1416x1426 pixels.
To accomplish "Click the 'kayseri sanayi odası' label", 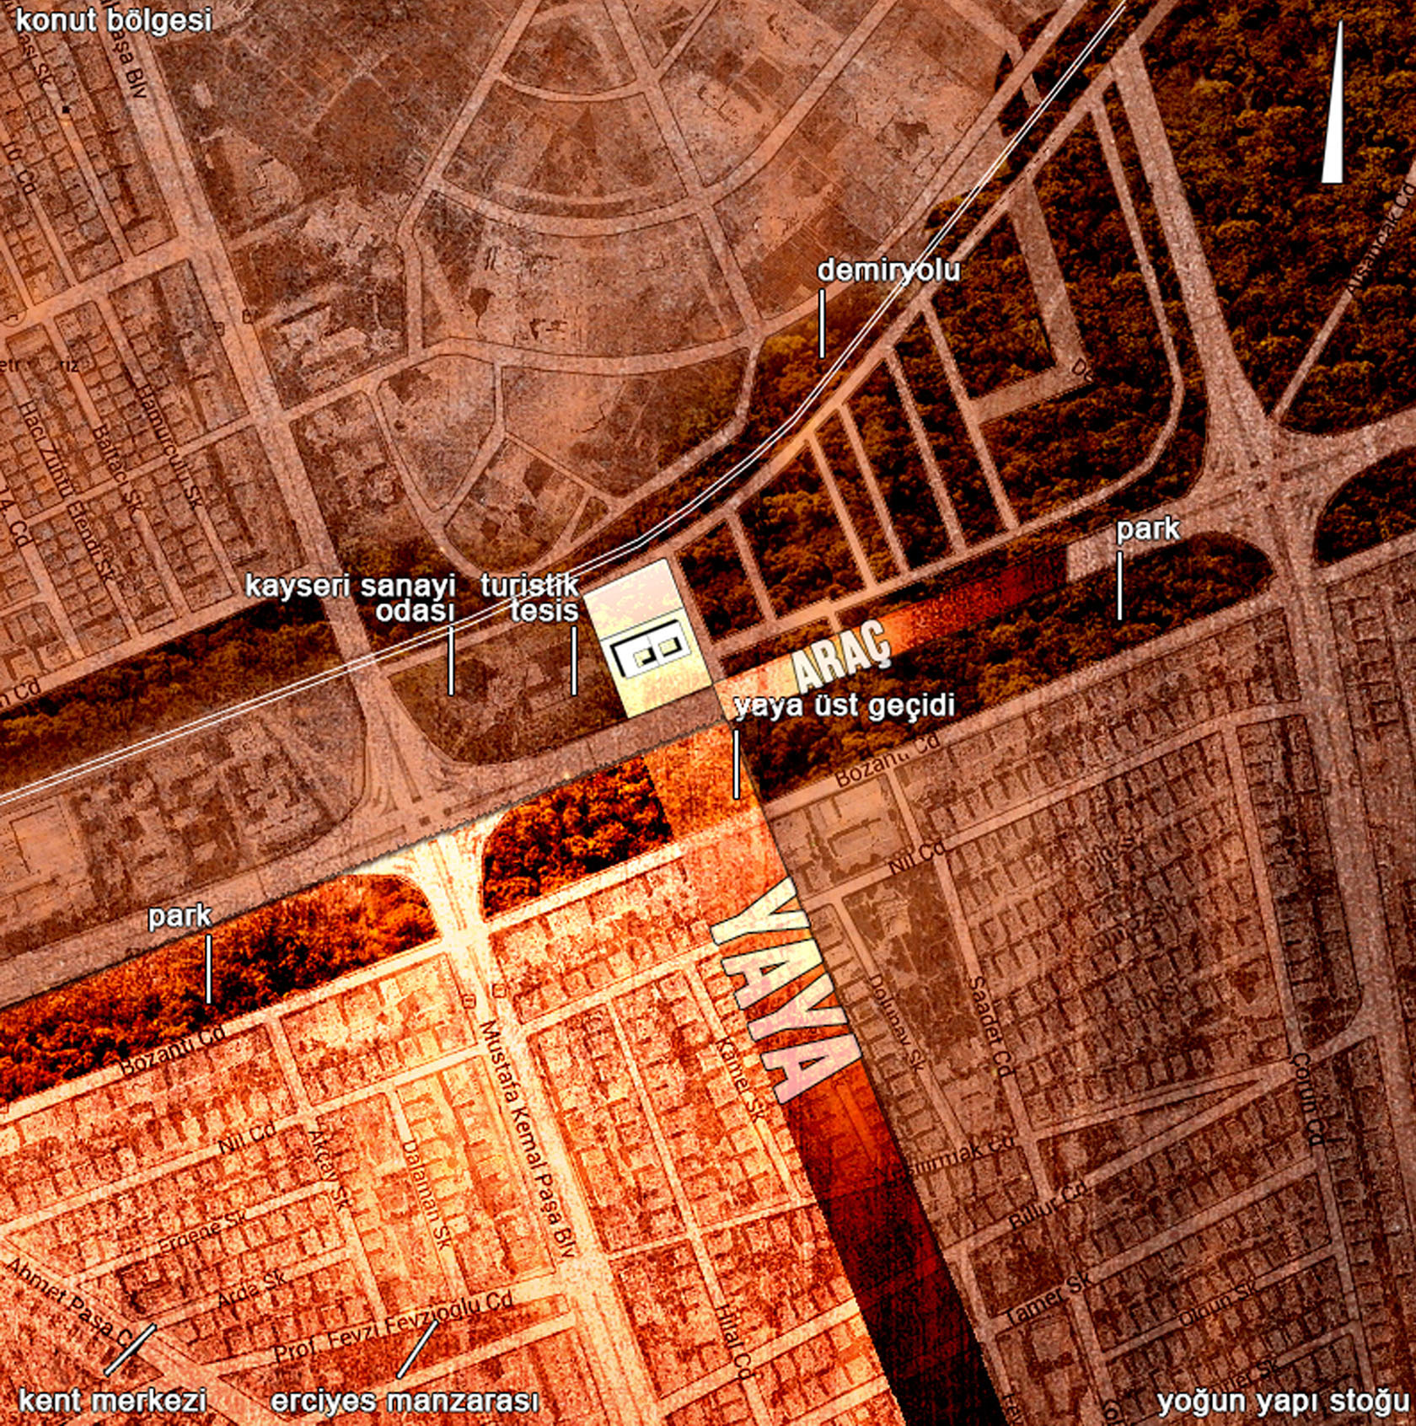I will pyautogui.click(x=351, y=598).
